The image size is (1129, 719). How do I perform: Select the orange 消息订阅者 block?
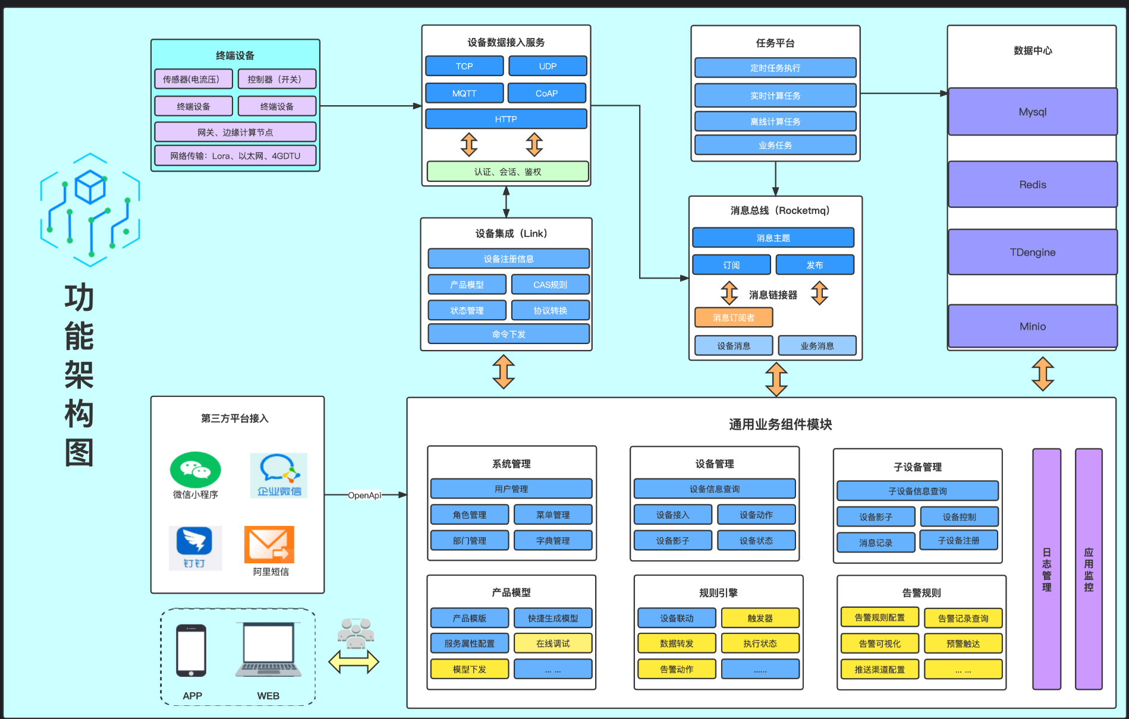tap(734, 317)
